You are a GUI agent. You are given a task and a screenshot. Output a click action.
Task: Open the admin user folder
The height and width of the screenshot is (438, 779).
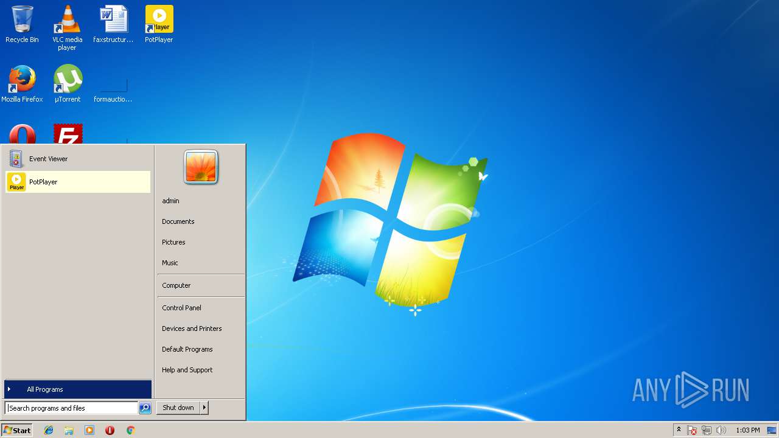point(201,201)
